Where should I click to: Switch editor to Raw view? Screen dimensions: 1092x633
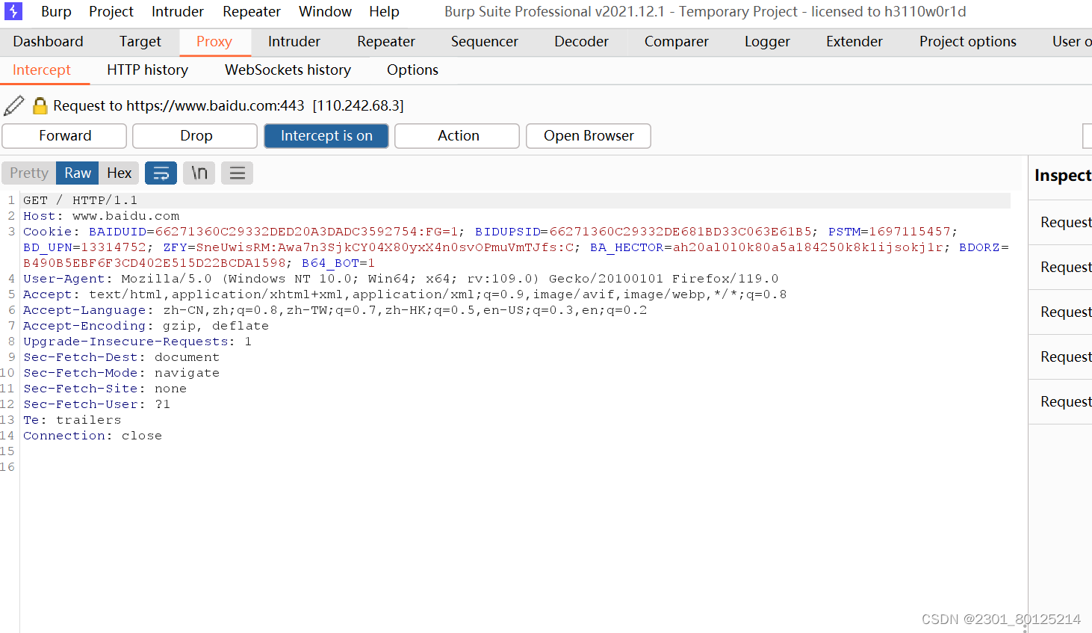coord(78,173)
